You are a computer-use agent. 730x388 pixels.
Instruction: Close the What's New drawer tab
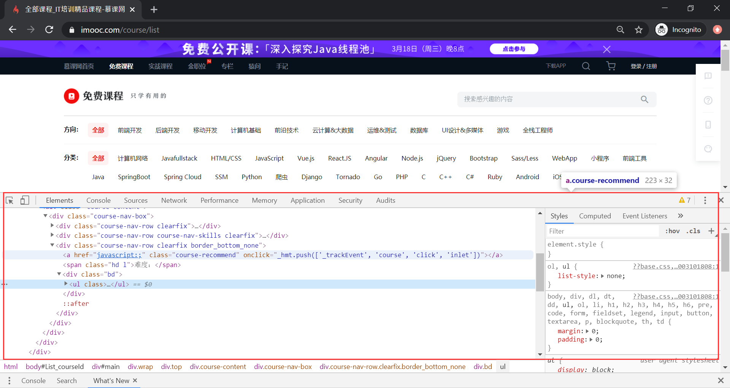tap(135, 380)
